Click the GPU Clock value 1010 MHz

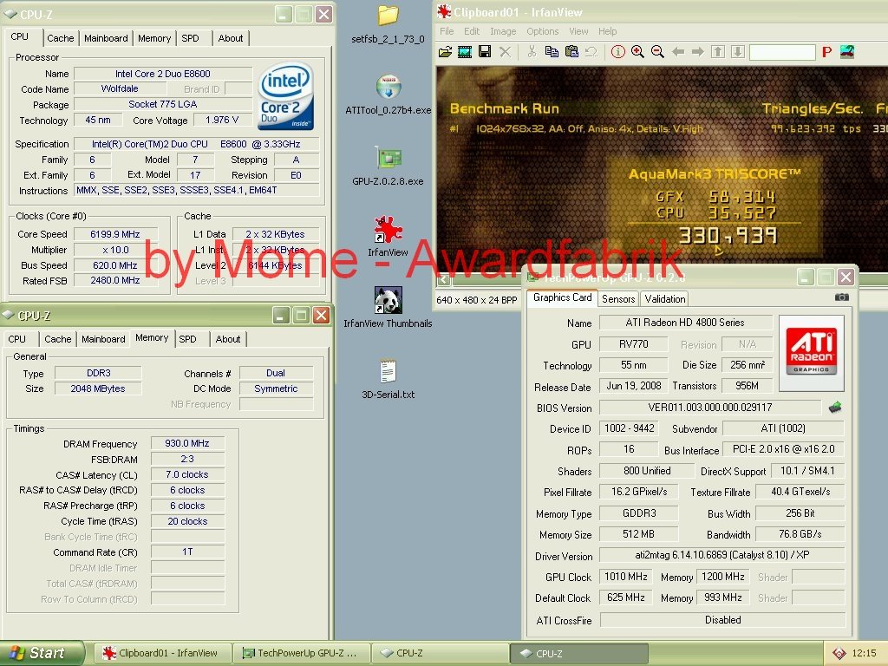point(626,577)
